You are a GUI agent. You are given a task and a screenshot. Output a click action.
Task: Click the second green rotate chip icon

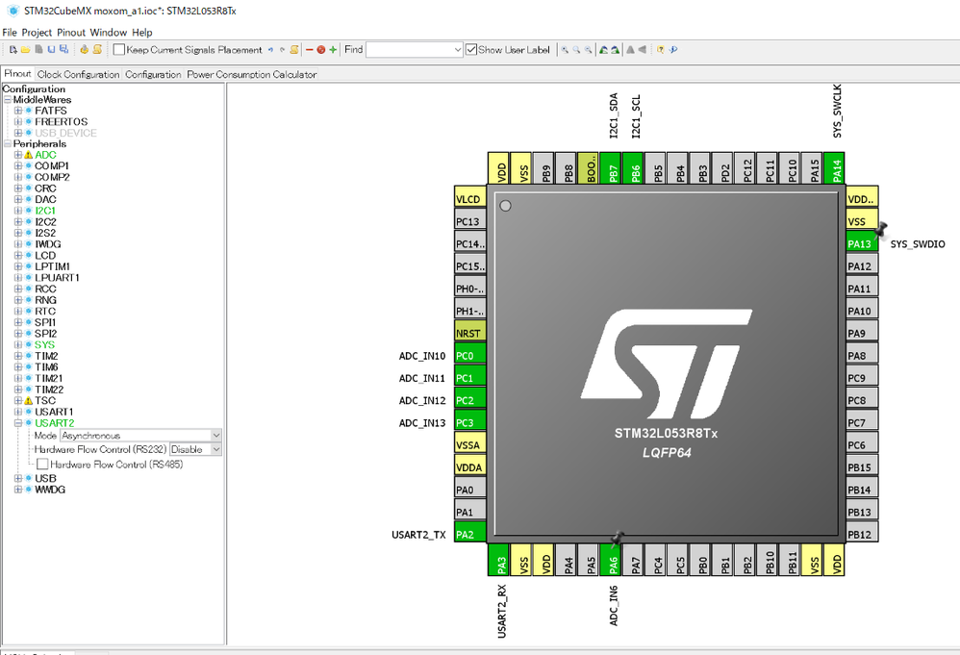(x=615, y=50)
